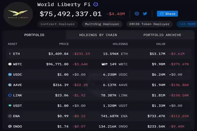Viewport: 197px width, 131px height.
Task: Open the ETH asset name
Action: 16,54
